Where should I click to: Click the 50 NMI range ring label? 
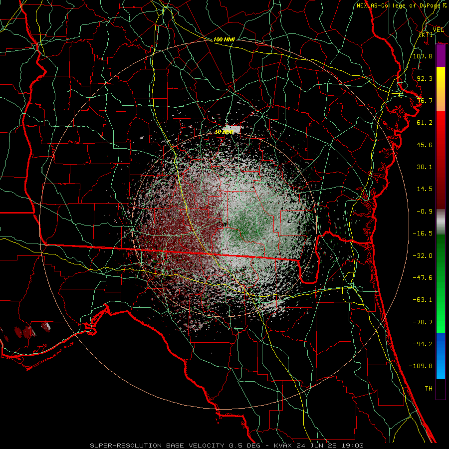(224, 132)
